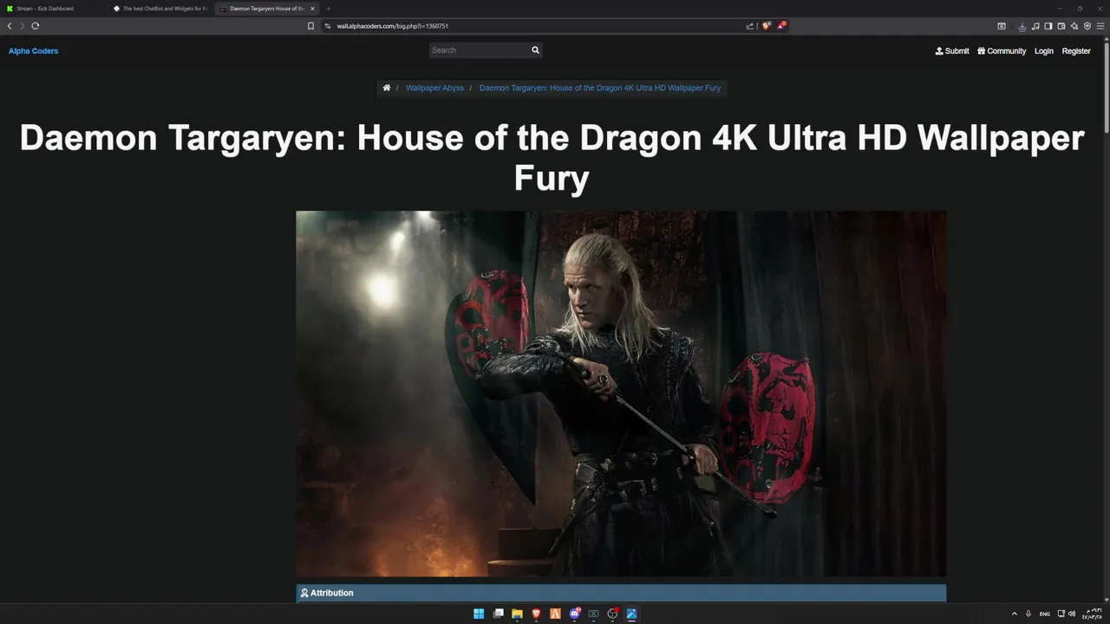The image size is (1110, 624).
Task: Toggle the browser sidebar panel icon
Action: tap(1048, 26)
